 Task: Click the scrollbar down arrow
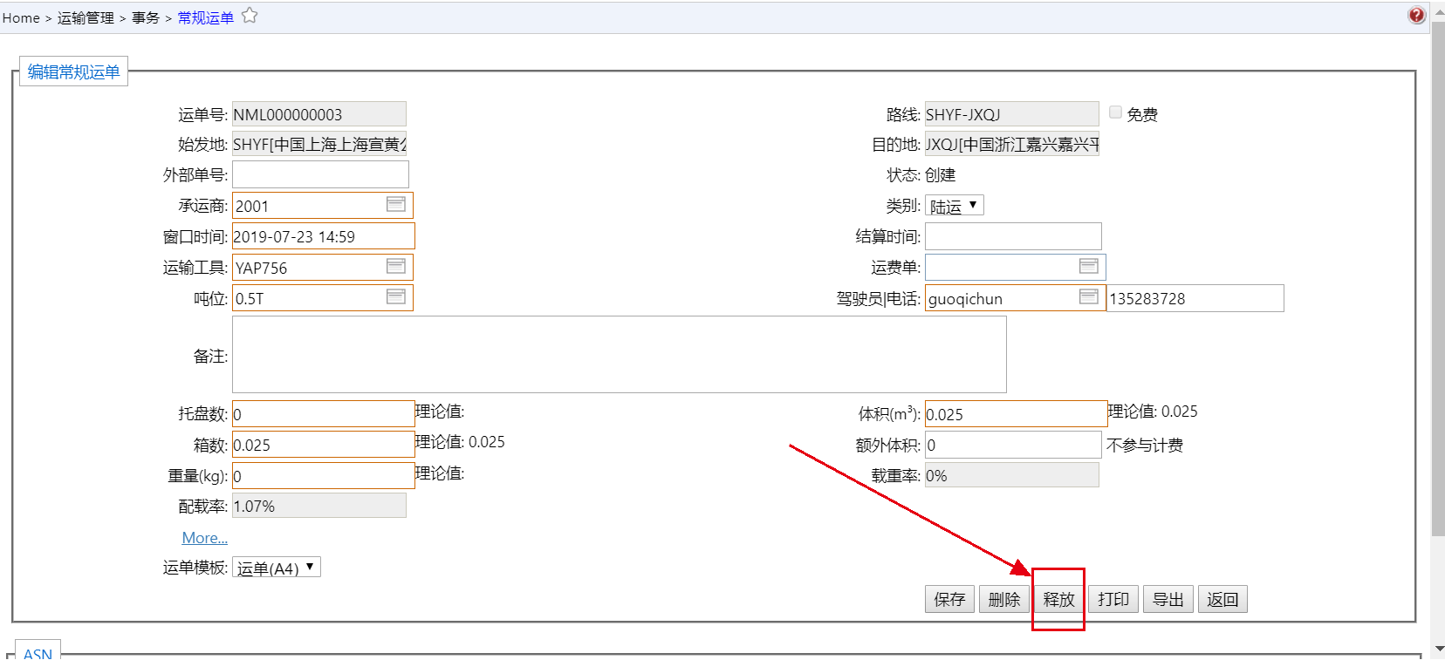click(x=1438, y=650)
